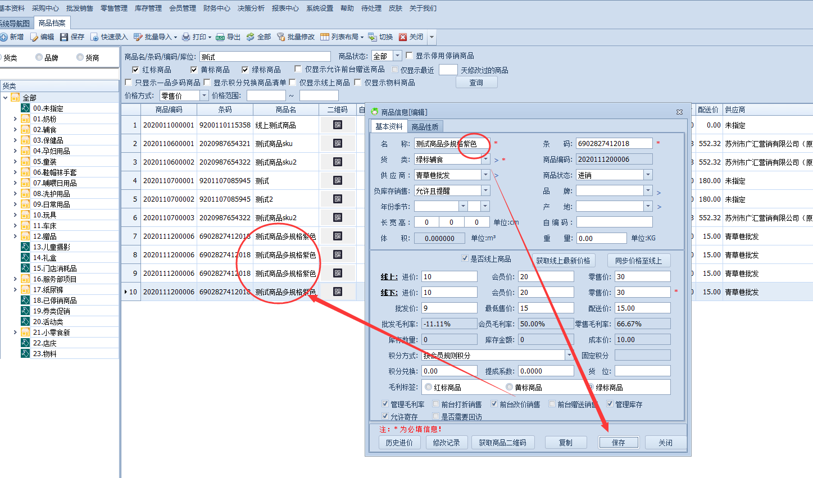Click the 批发价 input field
The image size is (813, 478).
point(449,308)
